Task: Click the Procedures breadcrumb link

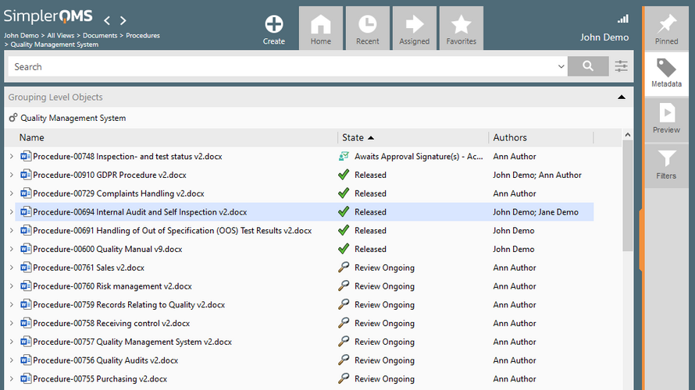Action: point(143,36)
